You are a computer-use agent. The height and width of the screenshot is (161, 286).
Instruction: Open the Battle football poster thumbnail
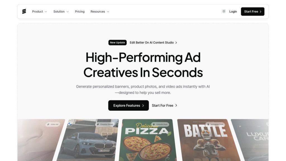(208, 140)
